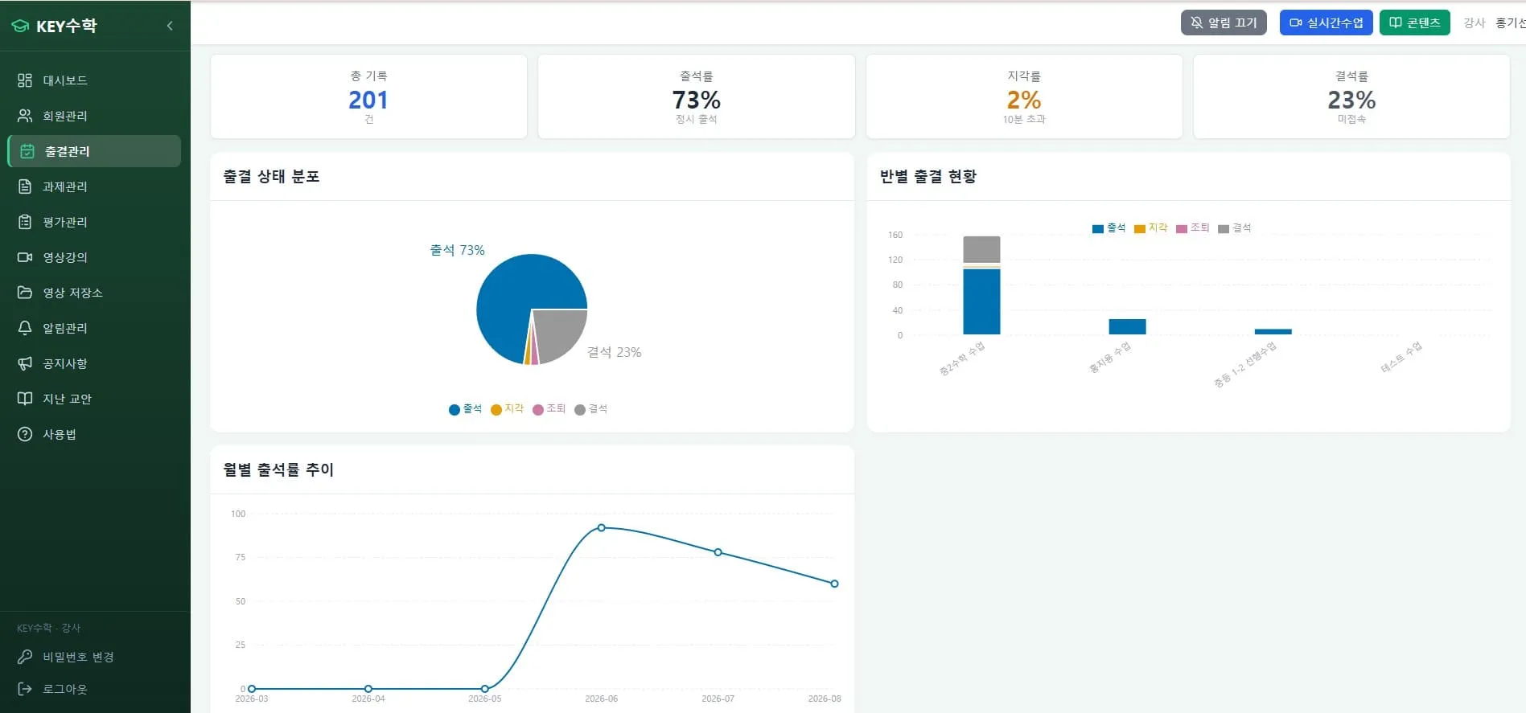Screen dimensions: 1526x713
Task: Click the 회원관리 people icon
Action: (x=25, y=116)
